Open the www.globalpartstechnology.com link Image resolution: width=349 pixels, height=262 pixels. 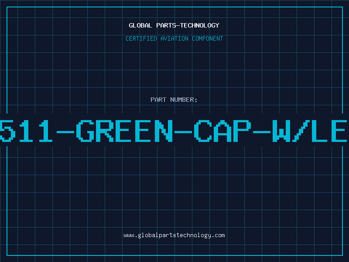pos(174,235)
